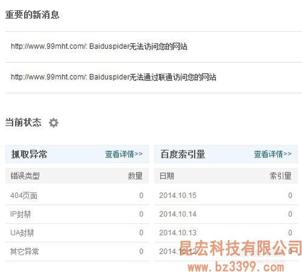Open 查看详情 link in 抓取异常 panel
The image size is (302, 272).
pos(124,154)
